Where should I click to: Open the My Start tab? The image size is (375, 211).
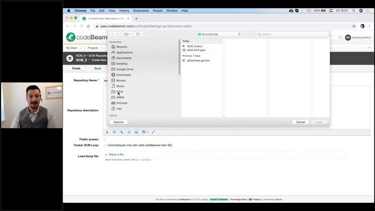coord(71,48)
